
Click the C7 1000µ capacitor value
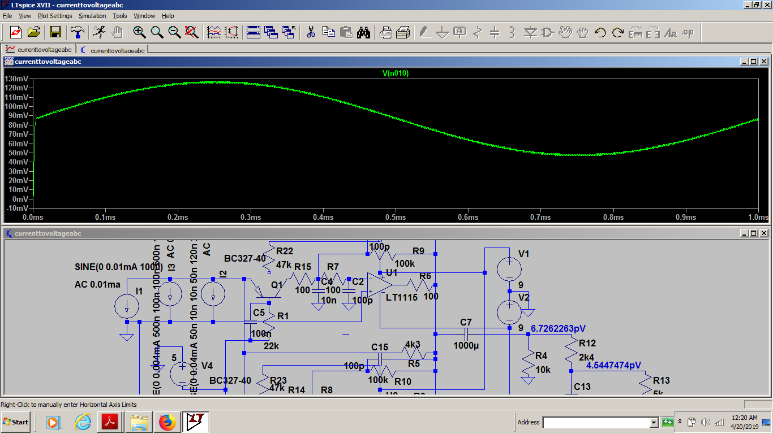pyautogui.click(x=466, y=345)
